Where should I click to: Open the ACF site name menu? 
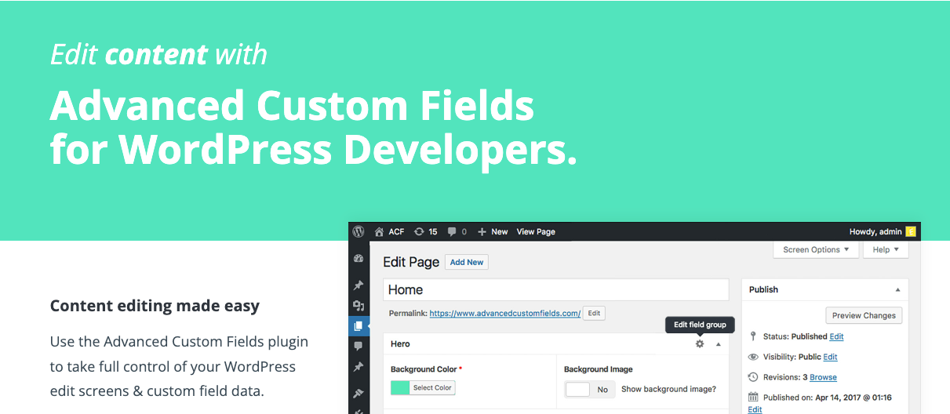(x=396, y=231)
